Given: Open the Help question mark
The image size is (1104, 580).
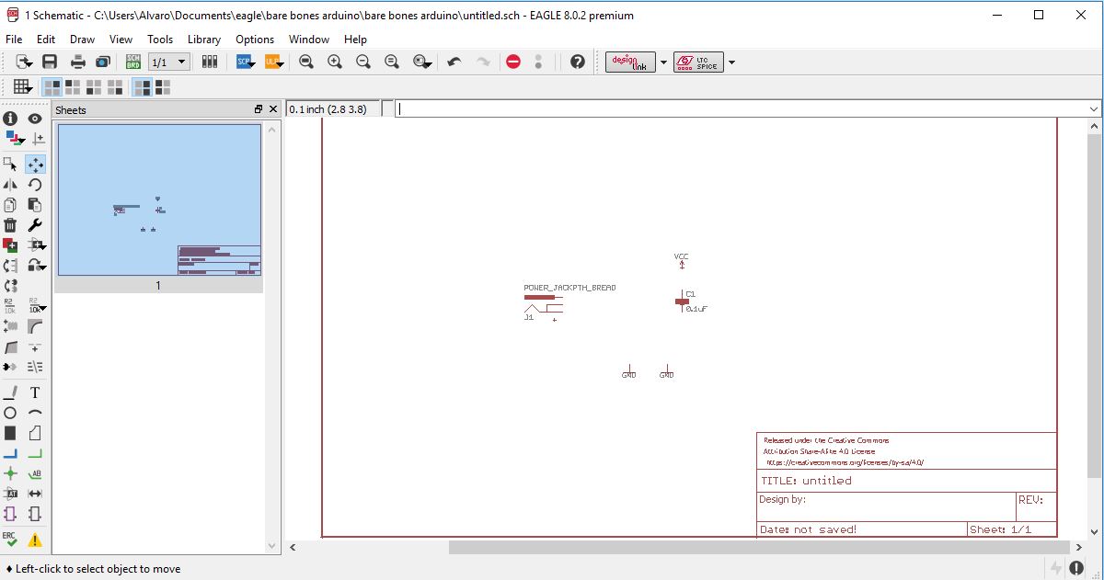Looking at the screenshot, I should pos(577,62).
